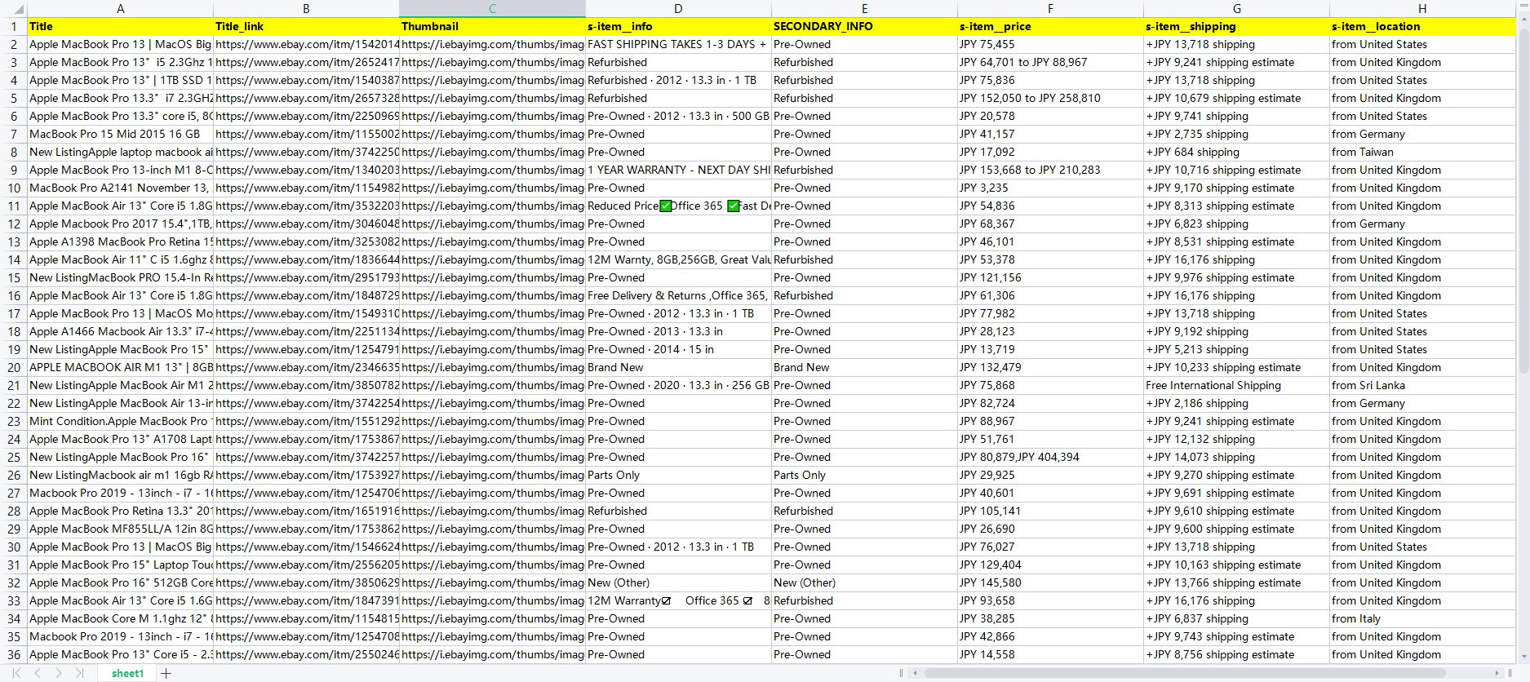Select column E header
Image resolution: width=1530 pixels, height=682 pixels.
[x=864, y=8]
